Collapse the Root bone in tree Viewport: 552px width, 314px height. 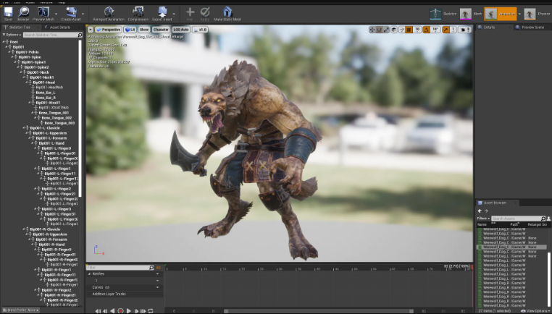4,42
